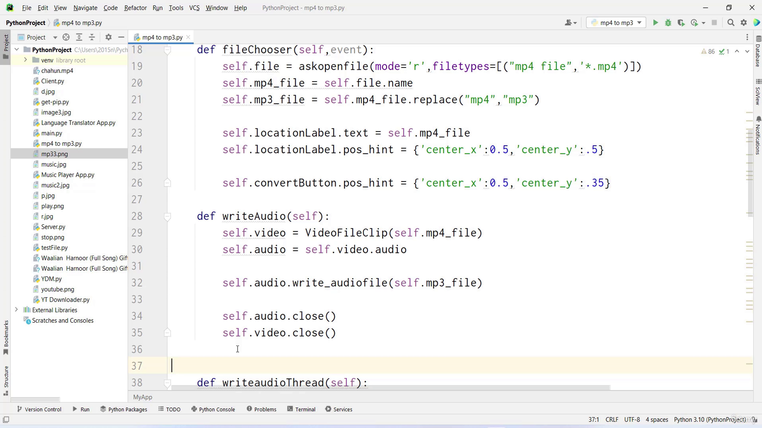The image size is (762, 428).
Task: Click the CRLF line separator indicator
Action: point(612,420)
